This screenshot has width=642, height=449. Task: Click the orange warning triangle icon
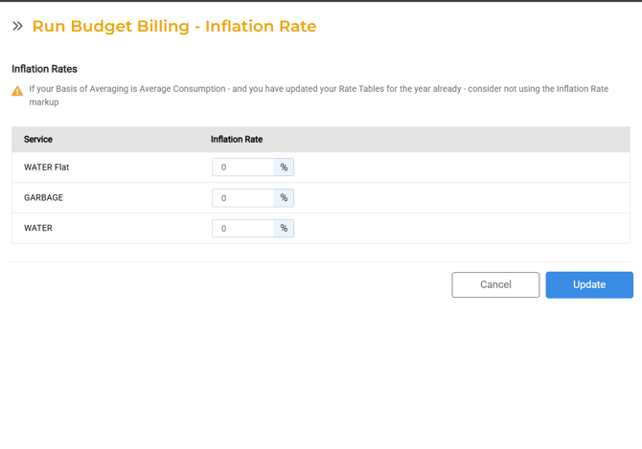tap(17, 91)
